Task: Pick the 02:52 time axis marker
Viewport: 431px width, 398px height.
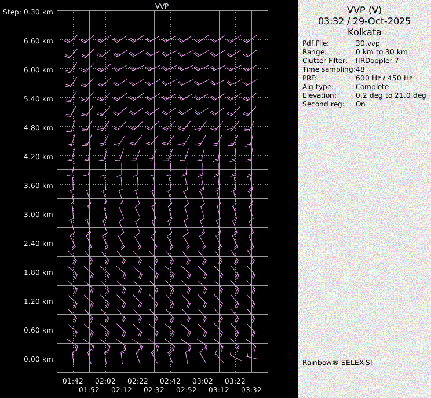Action: pyautogui.click(x=186, y=390)
